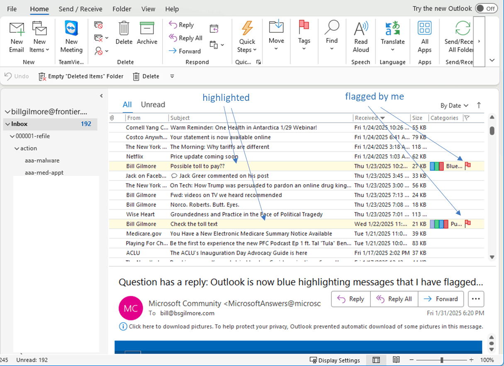Screen dimensions: 504x366
Task: Click Reply in the ribbon Respond group
Action: [x=181, y=25]
